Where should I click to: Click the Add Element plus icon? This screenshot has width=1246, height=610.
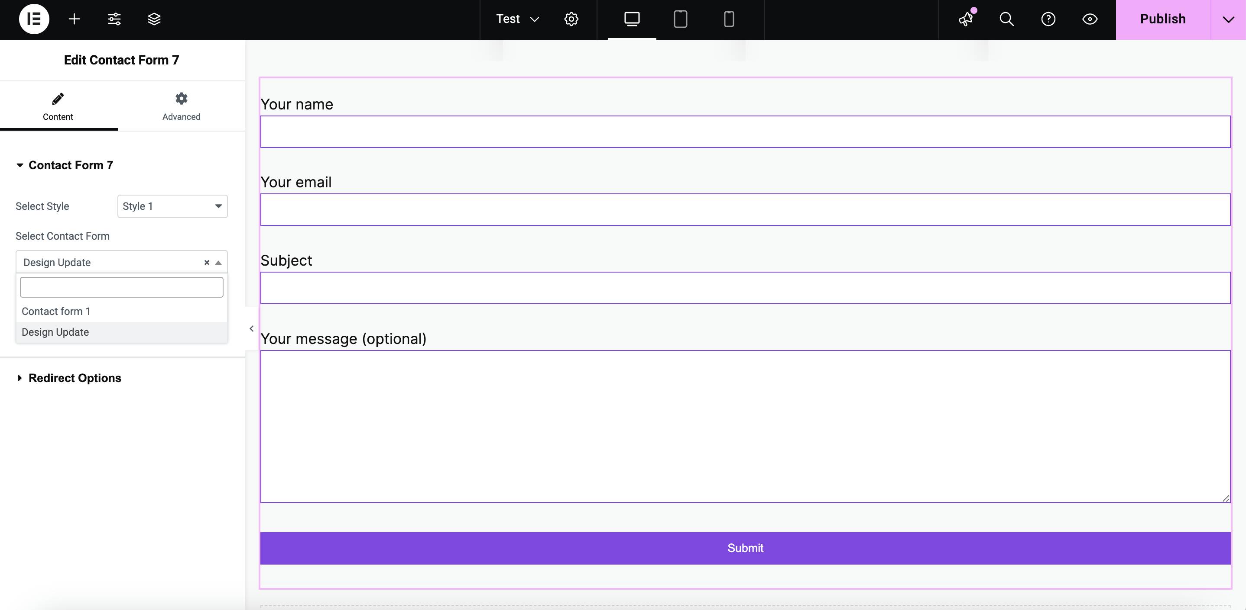tap(74, 19)
